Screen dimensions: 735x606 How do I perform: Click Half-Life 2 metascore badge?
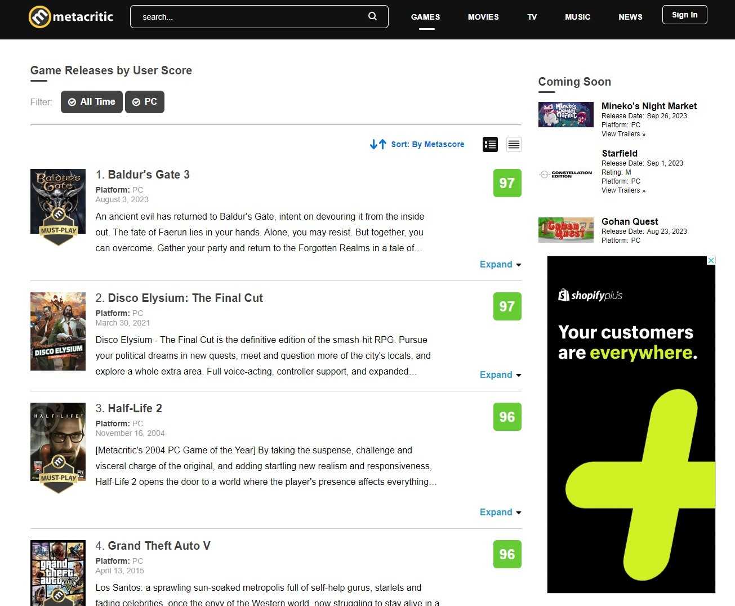(x=507, y=417)
